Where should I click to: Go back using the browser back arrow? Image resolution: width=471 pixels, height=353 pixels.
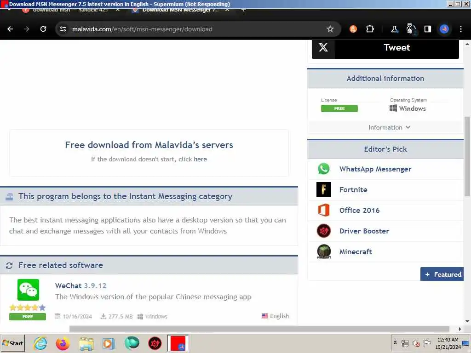(x=10, y=29)
